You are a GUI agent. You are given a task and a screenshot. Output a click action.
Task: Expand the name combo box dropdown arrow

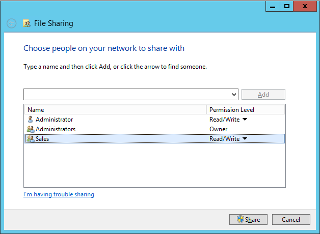tap(234, 95)
